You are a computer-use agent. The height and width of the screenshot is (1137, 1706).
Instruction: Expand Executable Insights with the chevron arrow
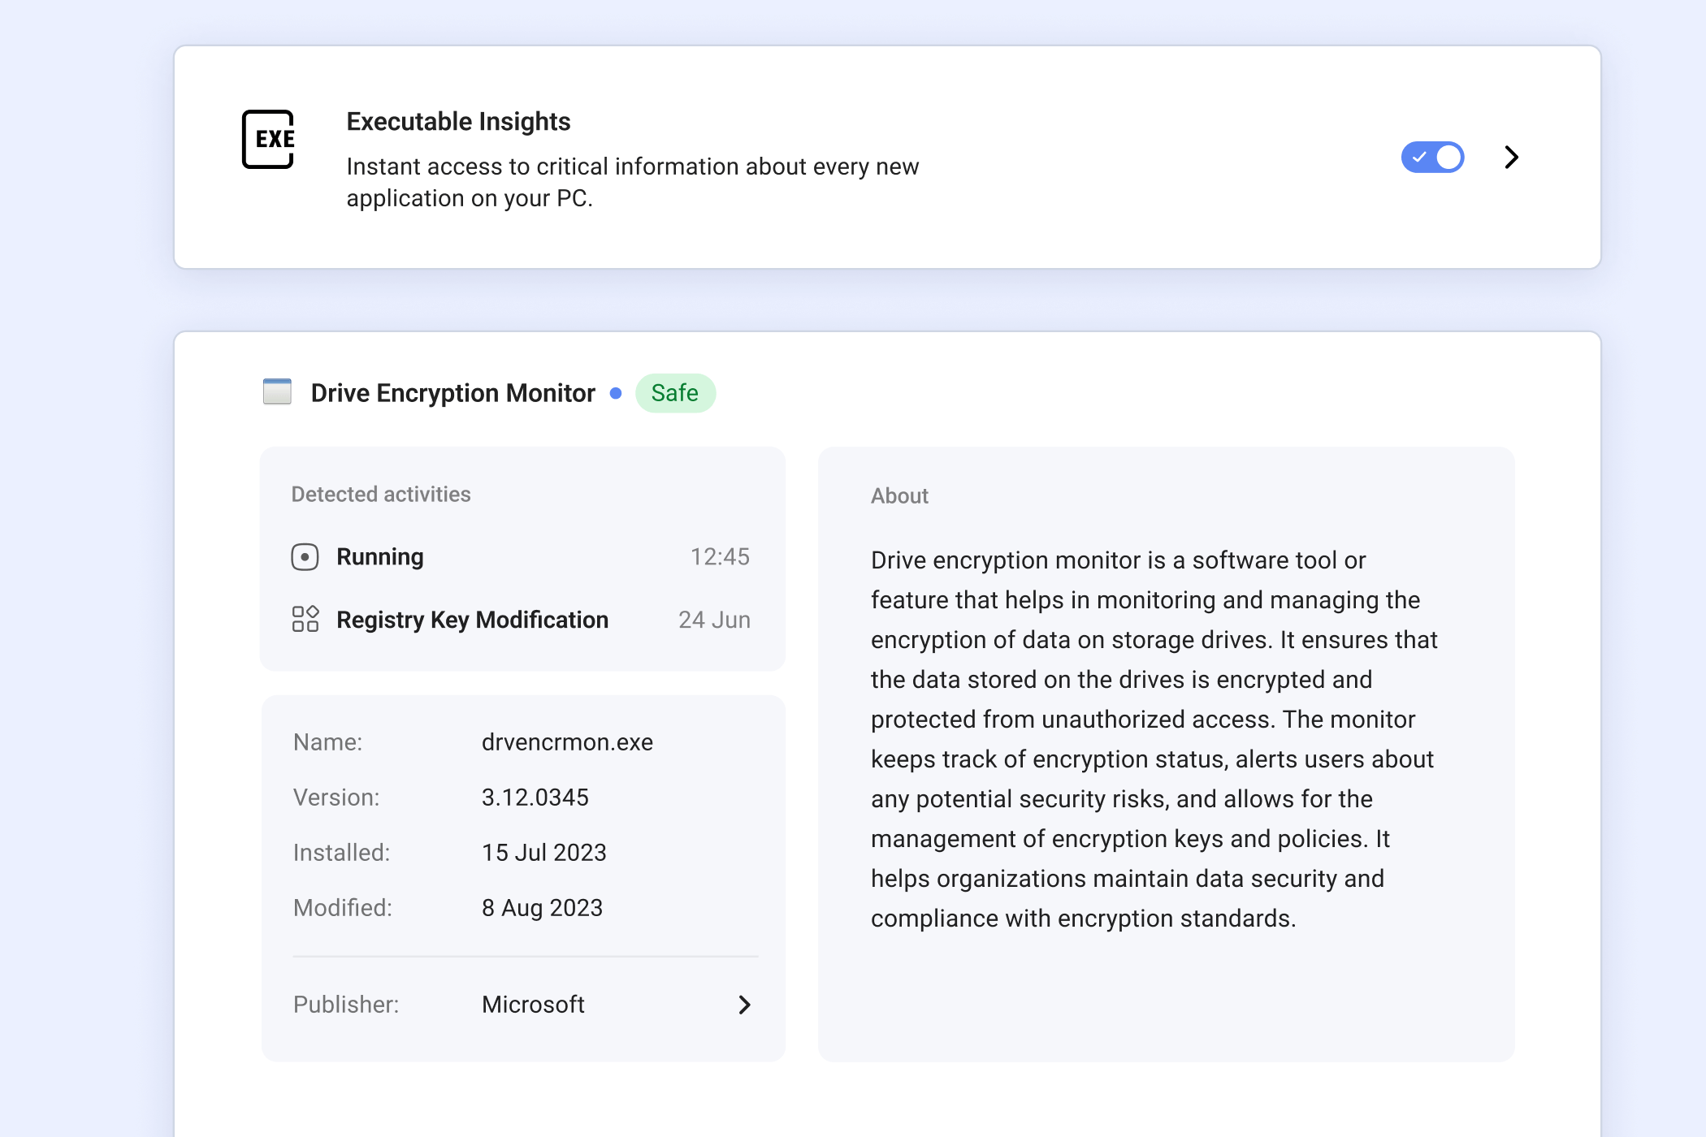[x=1511, y=157]
